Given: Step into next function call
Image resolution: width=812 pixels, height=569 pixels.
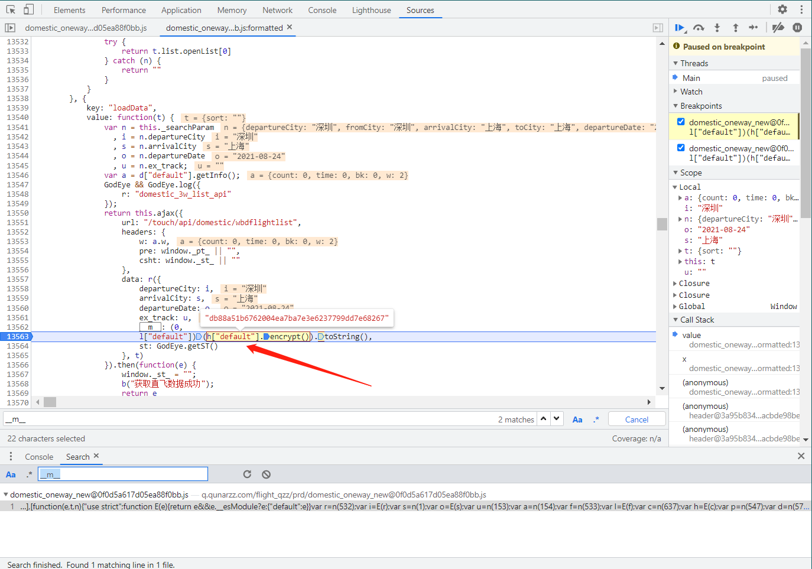Looking at the screenshot, I should click(717, 28).
